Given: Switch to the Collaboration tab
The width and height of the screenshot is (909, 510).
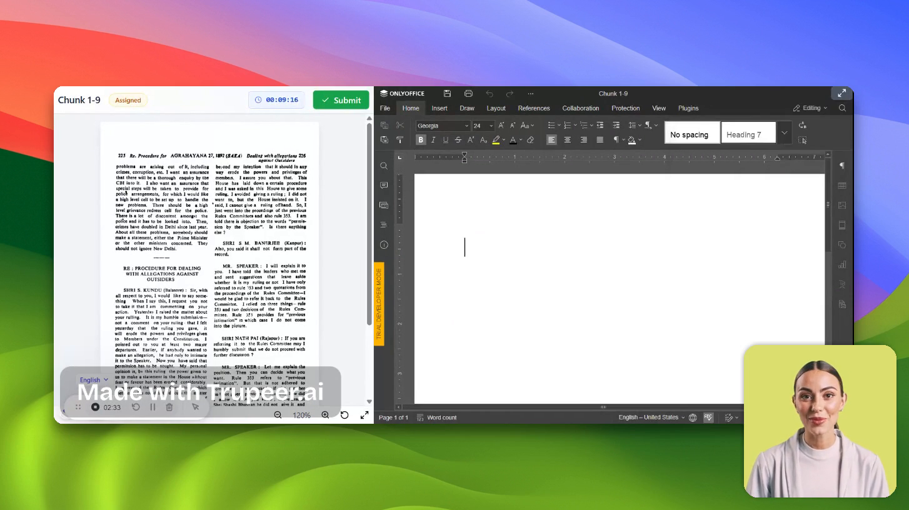Looking at the screenshot, I should tap(581, 108).
